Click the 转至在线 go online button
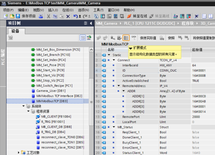The image size is (215, 155). click(137, 16)
